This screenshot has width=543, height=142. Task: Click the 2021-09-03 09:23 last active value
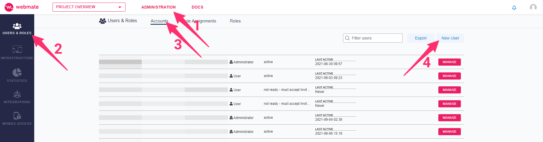tap(329, 78)
